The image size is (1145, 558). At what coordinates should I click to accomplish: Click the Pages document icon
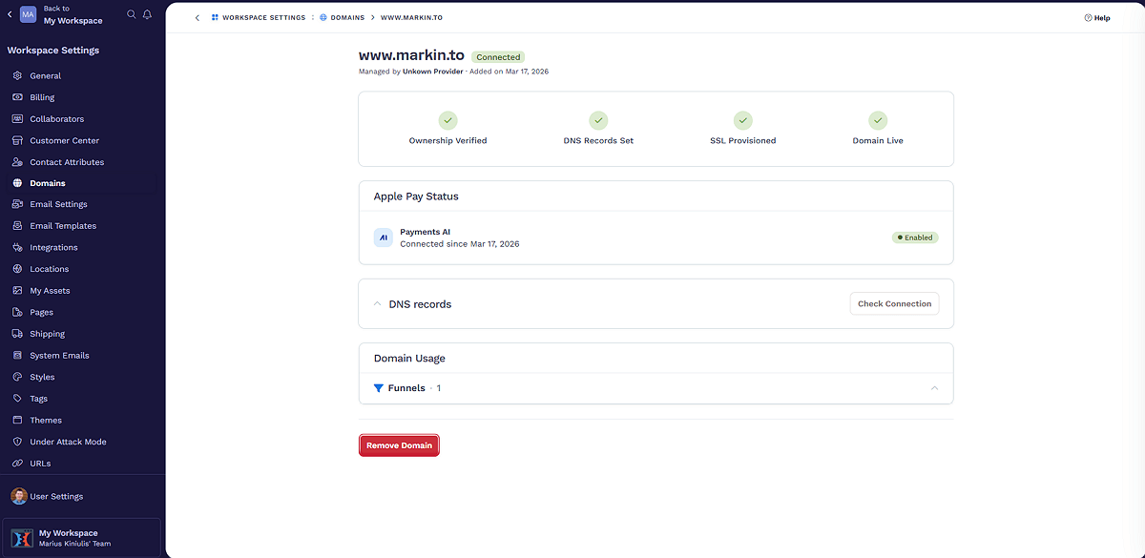(18, 312)
